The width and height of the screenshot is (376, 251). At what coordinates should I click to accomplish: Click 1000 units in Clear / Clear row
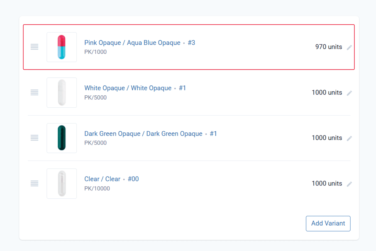pos(327,184)
